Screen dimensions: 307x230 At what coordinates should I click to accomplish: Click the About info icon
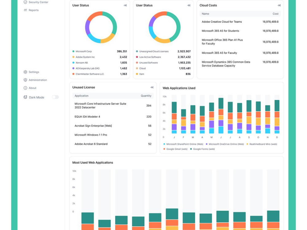25,88
